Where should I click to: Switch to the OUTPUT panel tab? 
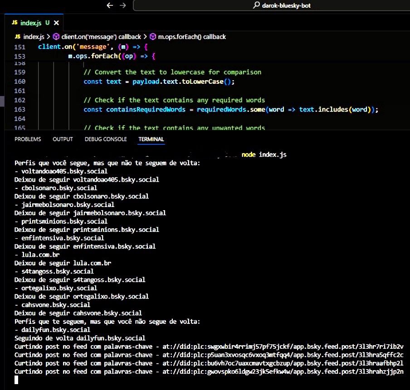click(x=63, y=139)
